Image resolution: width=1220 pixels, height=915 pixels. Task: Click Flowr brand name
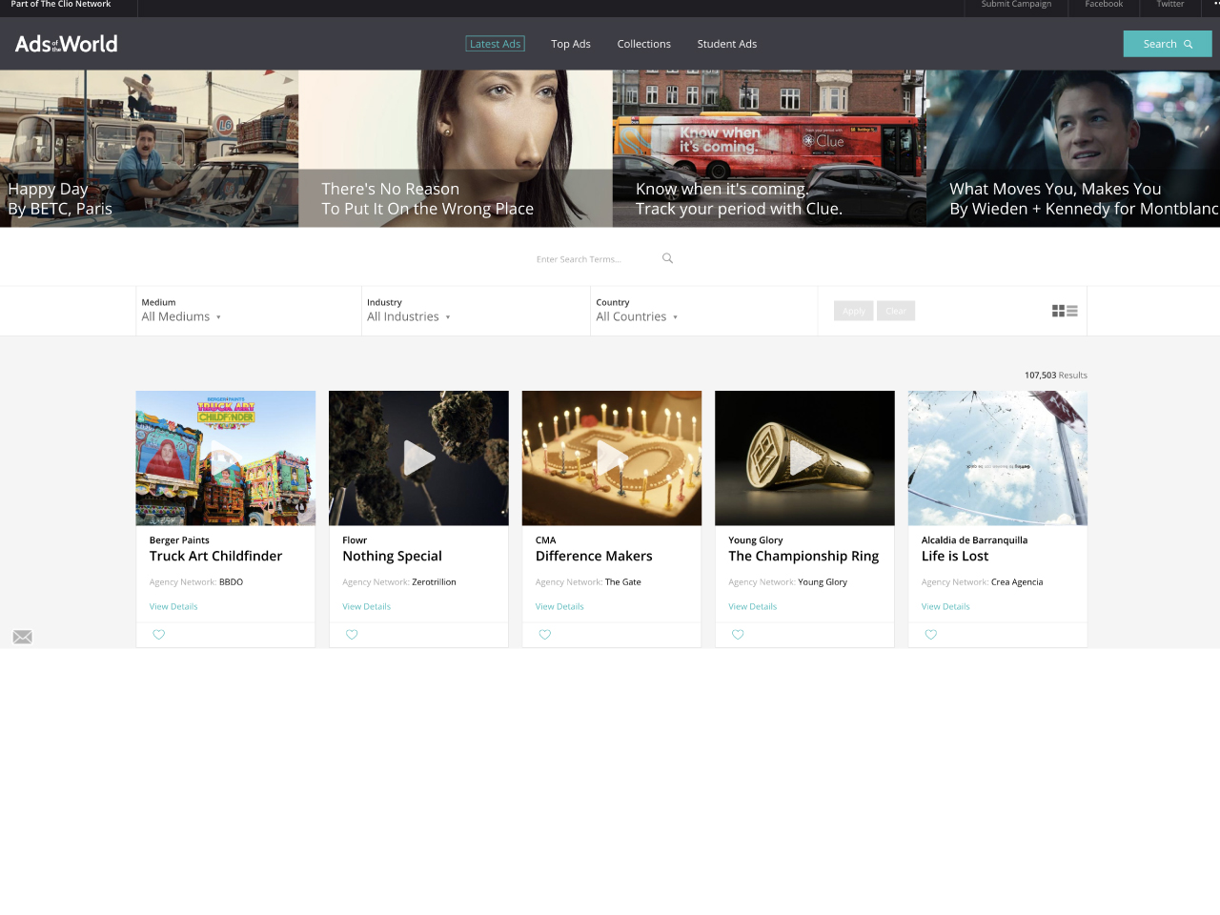[x=355, y=540]
